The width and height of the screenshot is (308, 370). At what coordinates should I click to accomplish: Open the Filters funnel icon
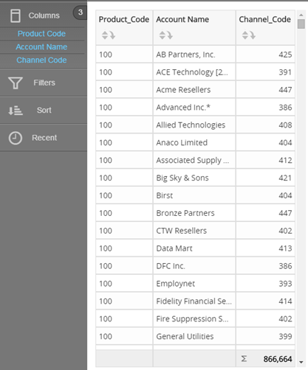pyautogui.click(x=16, y=83)
